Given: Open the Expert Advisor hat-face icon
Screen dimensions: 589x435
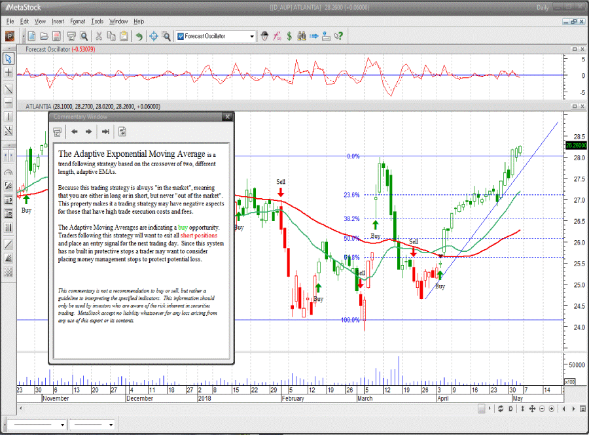Looking at the screenshot, I should pyautogui.click(x=265, y=36).
